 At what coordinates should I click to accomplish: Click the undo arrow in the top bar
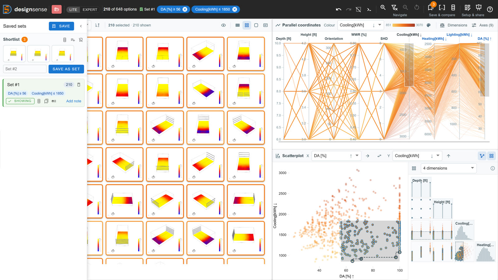click(x=339, y=9)
